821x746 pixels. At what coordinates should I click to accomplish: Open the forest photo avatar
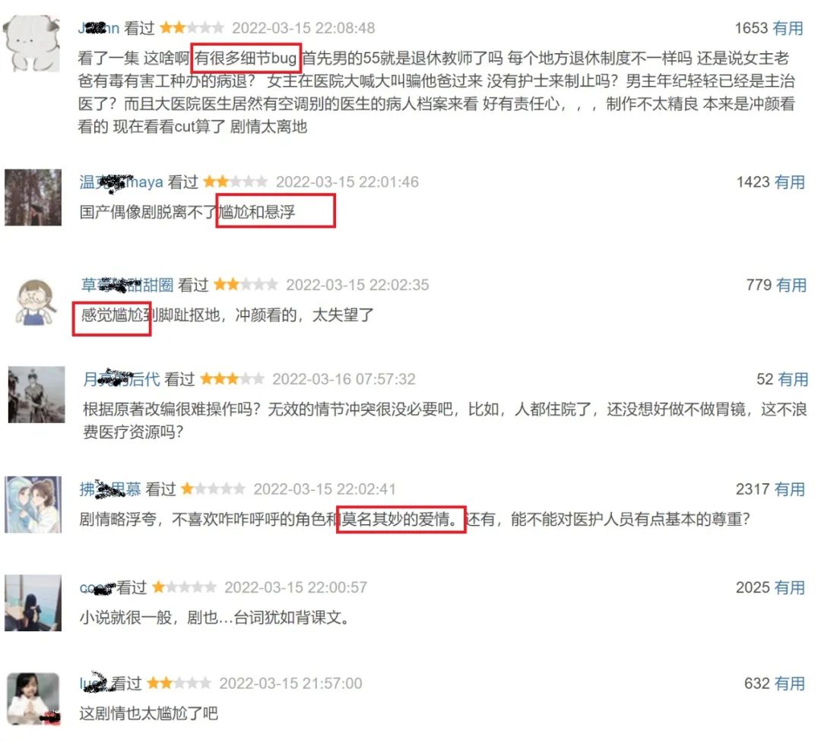pos(33,198)
